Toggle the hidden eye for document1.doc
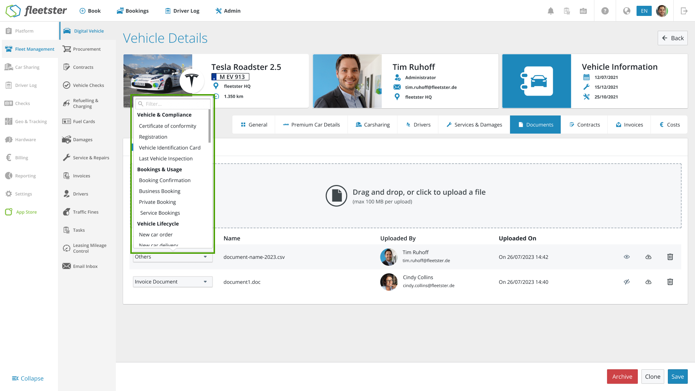This screenshot has width=695, height=391. (627, 282)
